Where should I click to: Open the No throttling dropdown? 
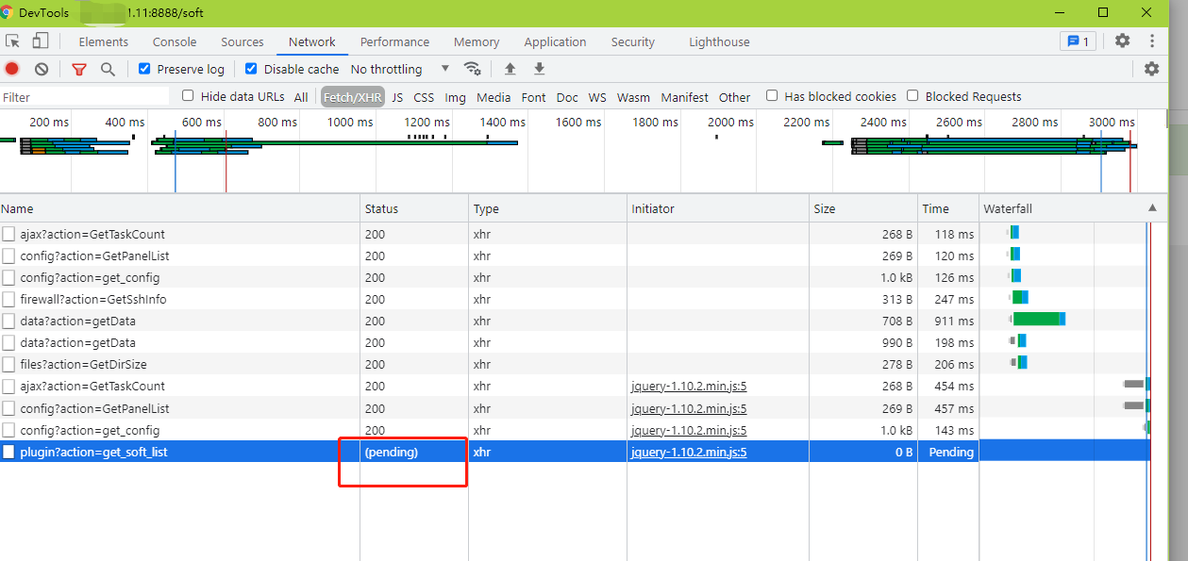(x=400, y=69)
